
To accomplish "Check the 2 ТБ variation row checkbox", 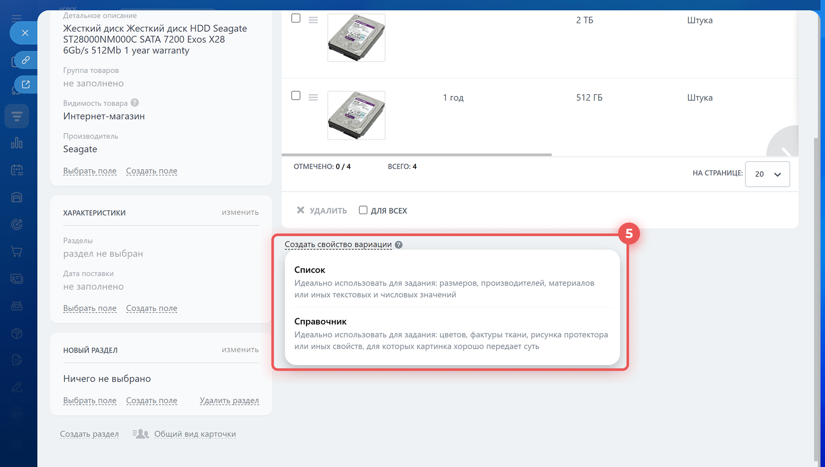I will tap(296, 18).
